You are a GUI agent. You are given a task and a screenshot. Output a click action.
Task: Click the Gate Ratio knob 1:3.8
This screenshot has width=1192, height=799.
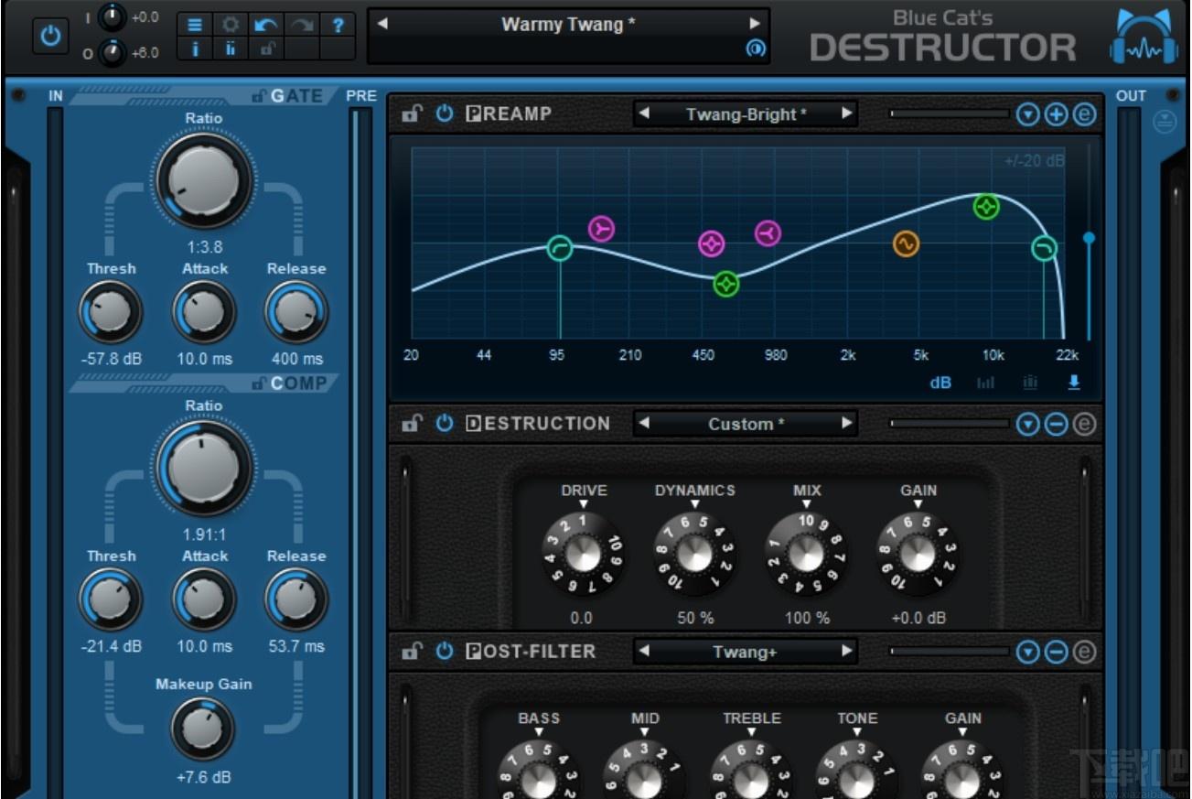[x=203, y=181]
